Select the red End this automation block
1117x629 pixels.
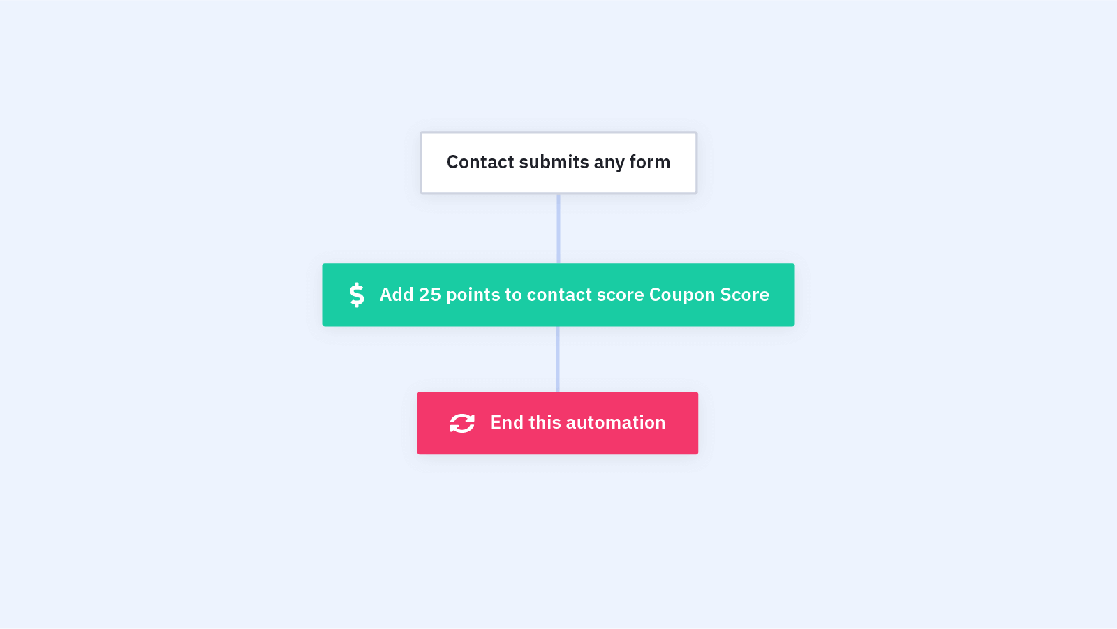pyautogui.click(x=558, y=423)
